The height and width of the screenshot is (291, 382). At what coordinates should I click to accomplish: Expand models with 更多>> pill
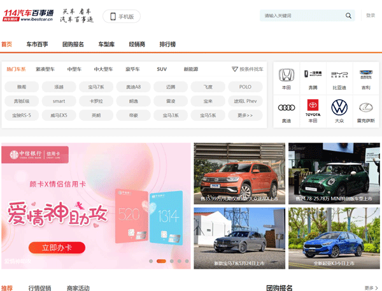pyautogui.click(x=245, y=115)
